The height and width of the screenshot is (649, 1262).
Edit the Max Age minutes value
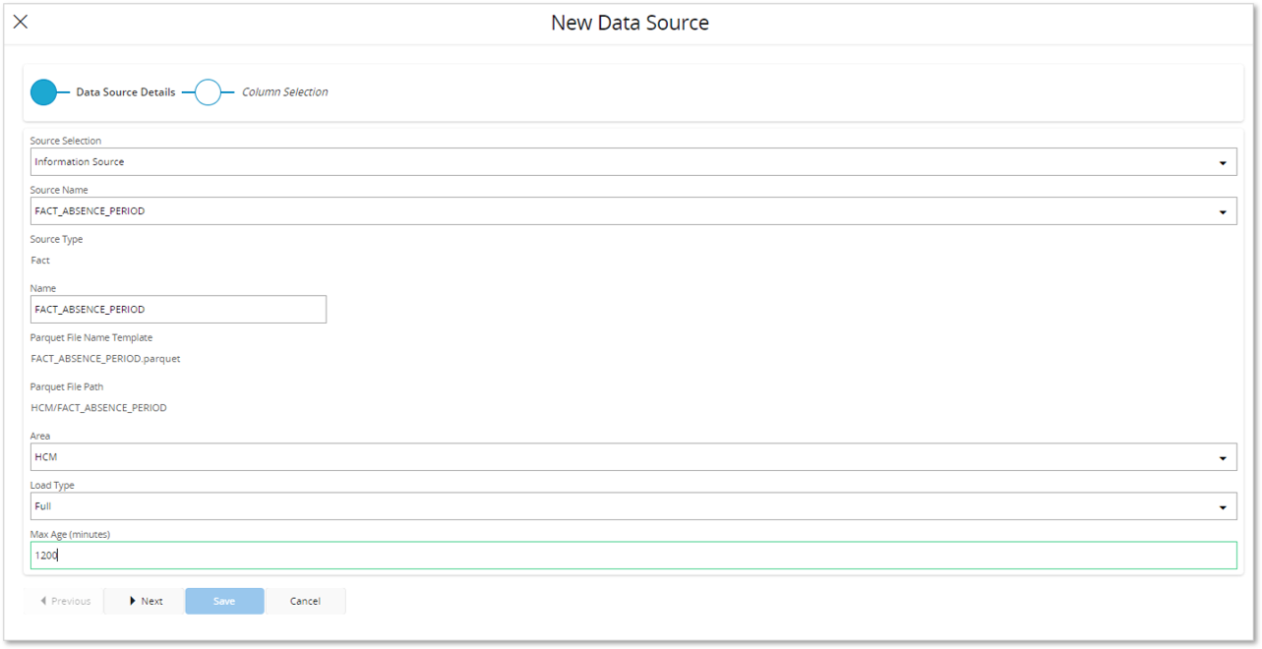[630, 555]
